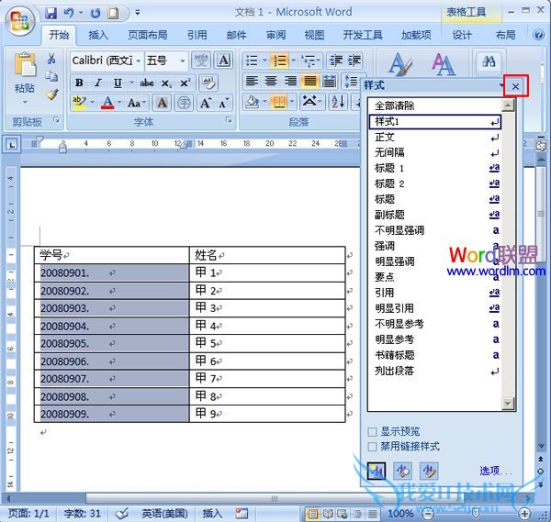Close the 样式 styles pane
551x522 pixels.
(515, 86)
